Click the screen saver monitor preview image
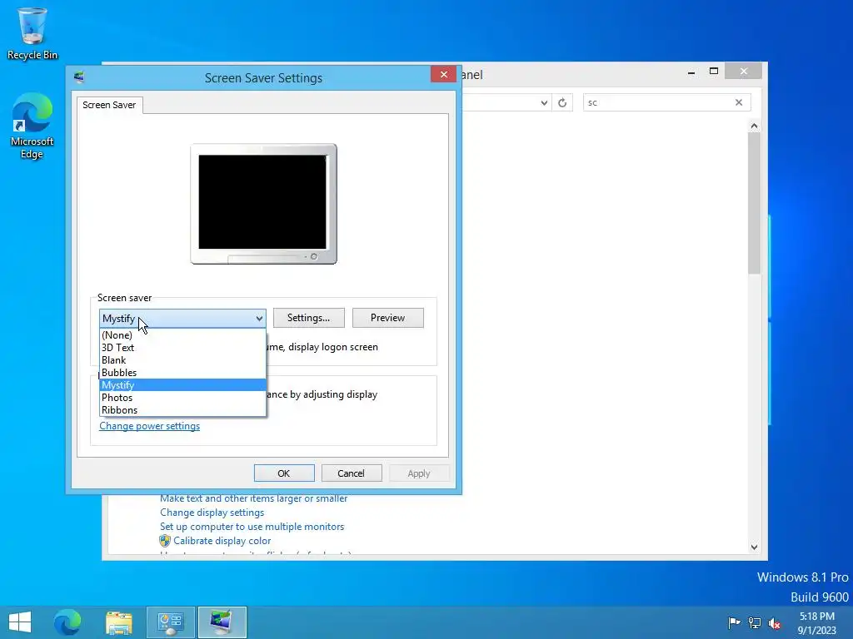 point(264,204)
